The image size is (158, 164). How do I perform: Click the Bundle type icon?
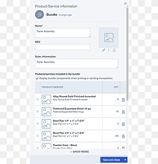click(39, 14)
